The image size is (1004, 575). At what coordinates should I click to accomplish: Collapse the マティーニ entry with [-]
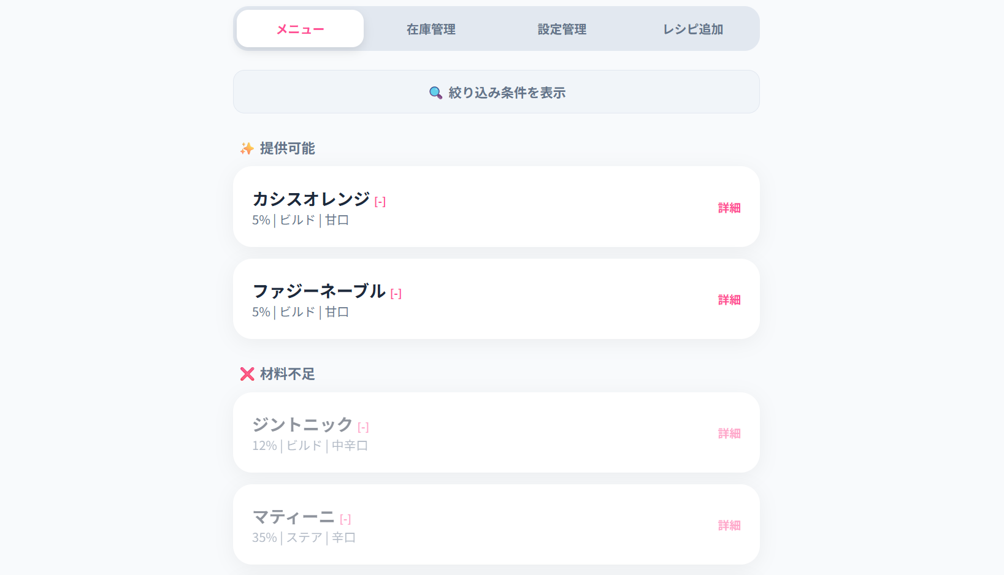pyautogui.click(x=346, y=519)
